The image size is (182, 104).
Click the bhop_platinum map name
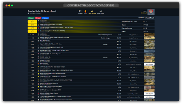click(x=133, y=74)
